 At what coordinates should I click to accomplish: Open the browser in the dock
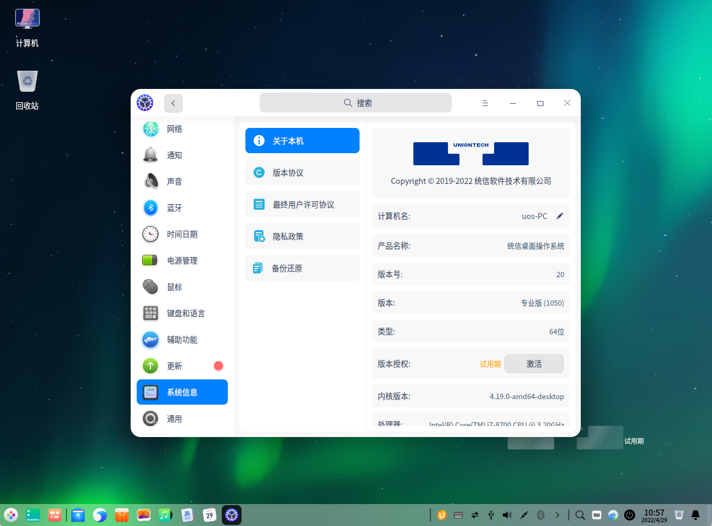click(x=100, y=515)
